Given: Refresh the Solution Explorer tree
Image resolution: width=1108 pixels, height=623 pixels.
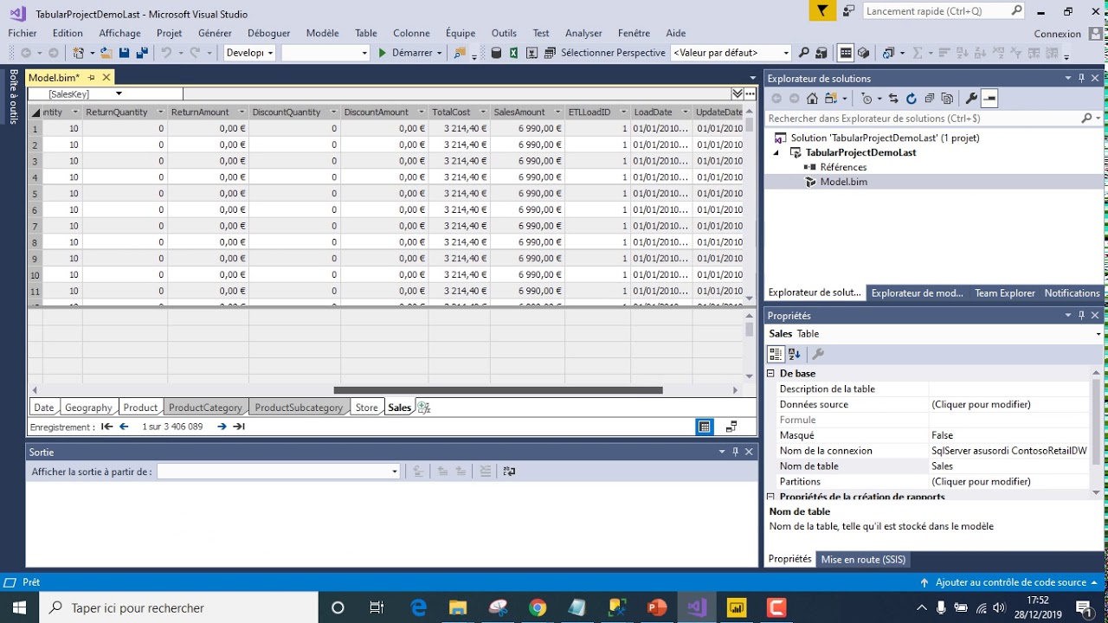Looking at the screenshot, I should tap(912, 99).
